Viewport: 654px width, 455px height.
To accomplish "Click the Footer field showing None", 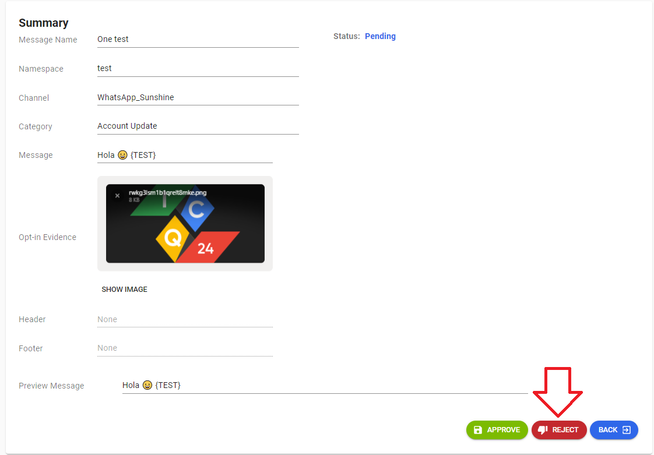I will pos(185,348).
